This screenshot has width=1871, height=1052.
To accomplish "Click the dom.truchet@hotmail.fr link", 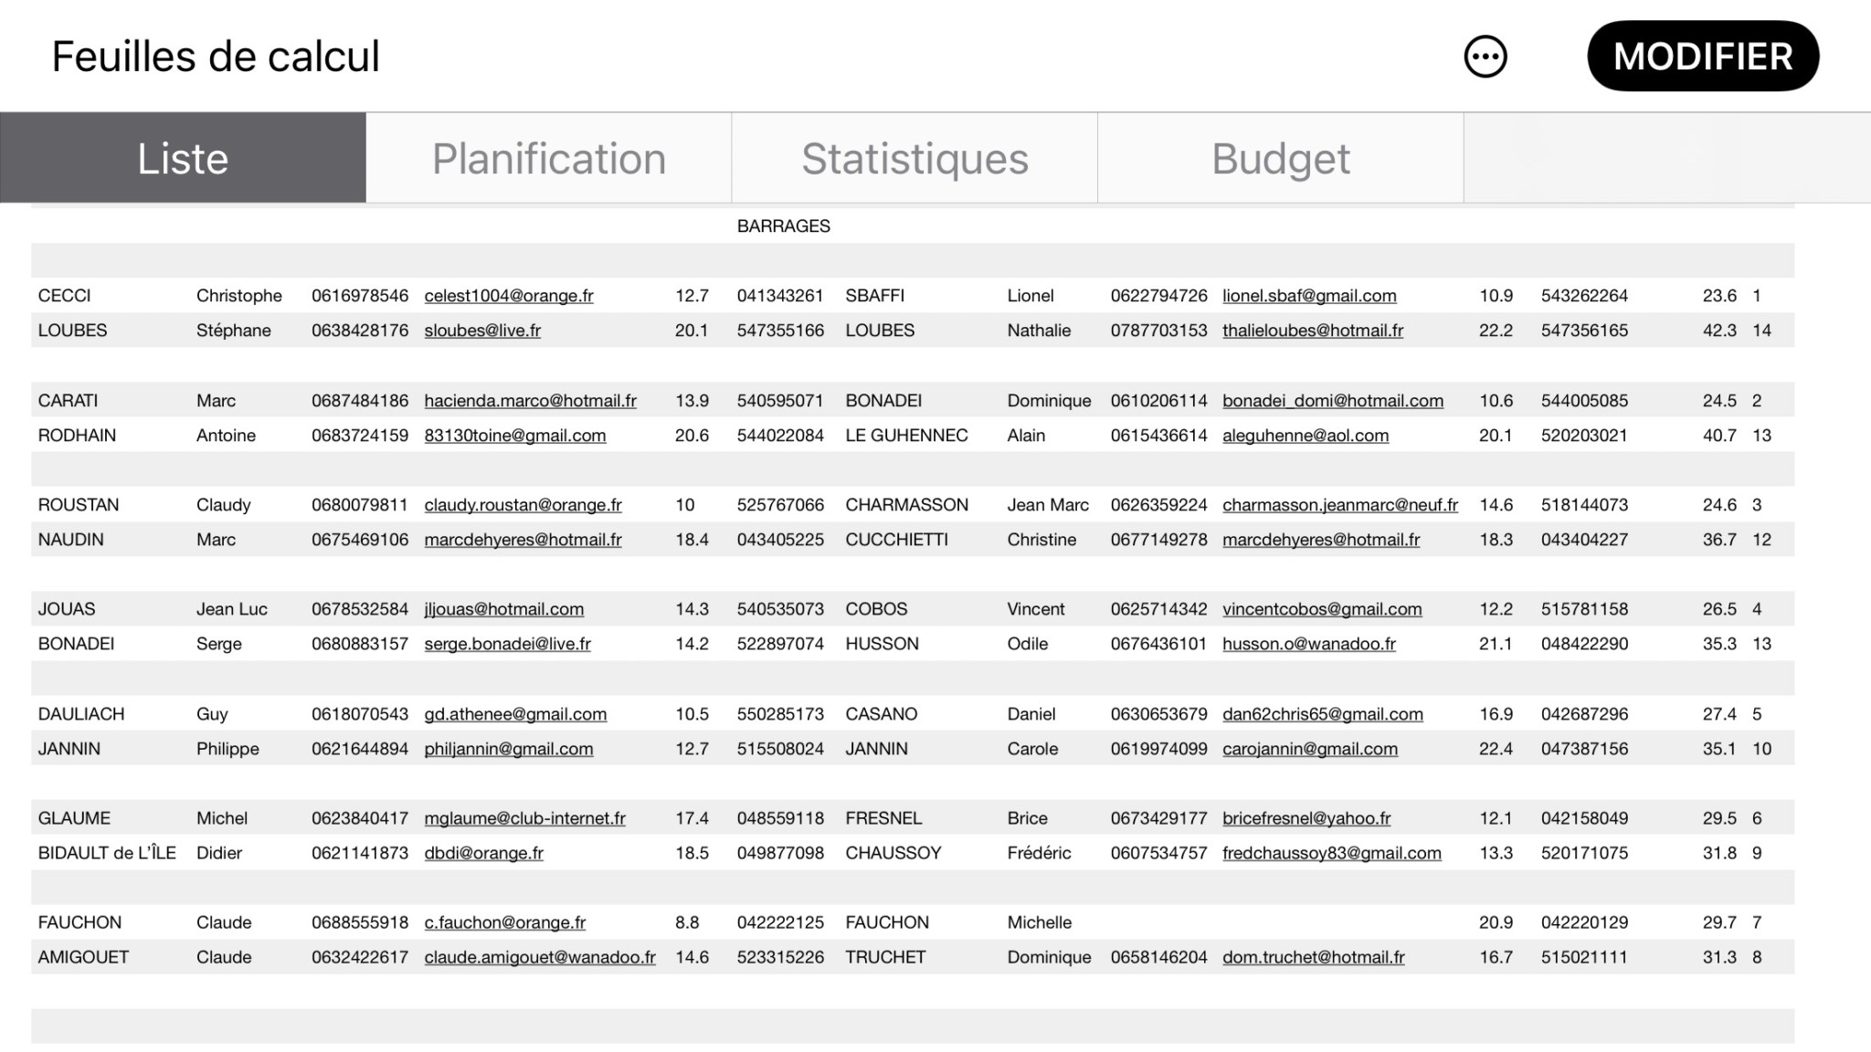I will pos(1313,957).
